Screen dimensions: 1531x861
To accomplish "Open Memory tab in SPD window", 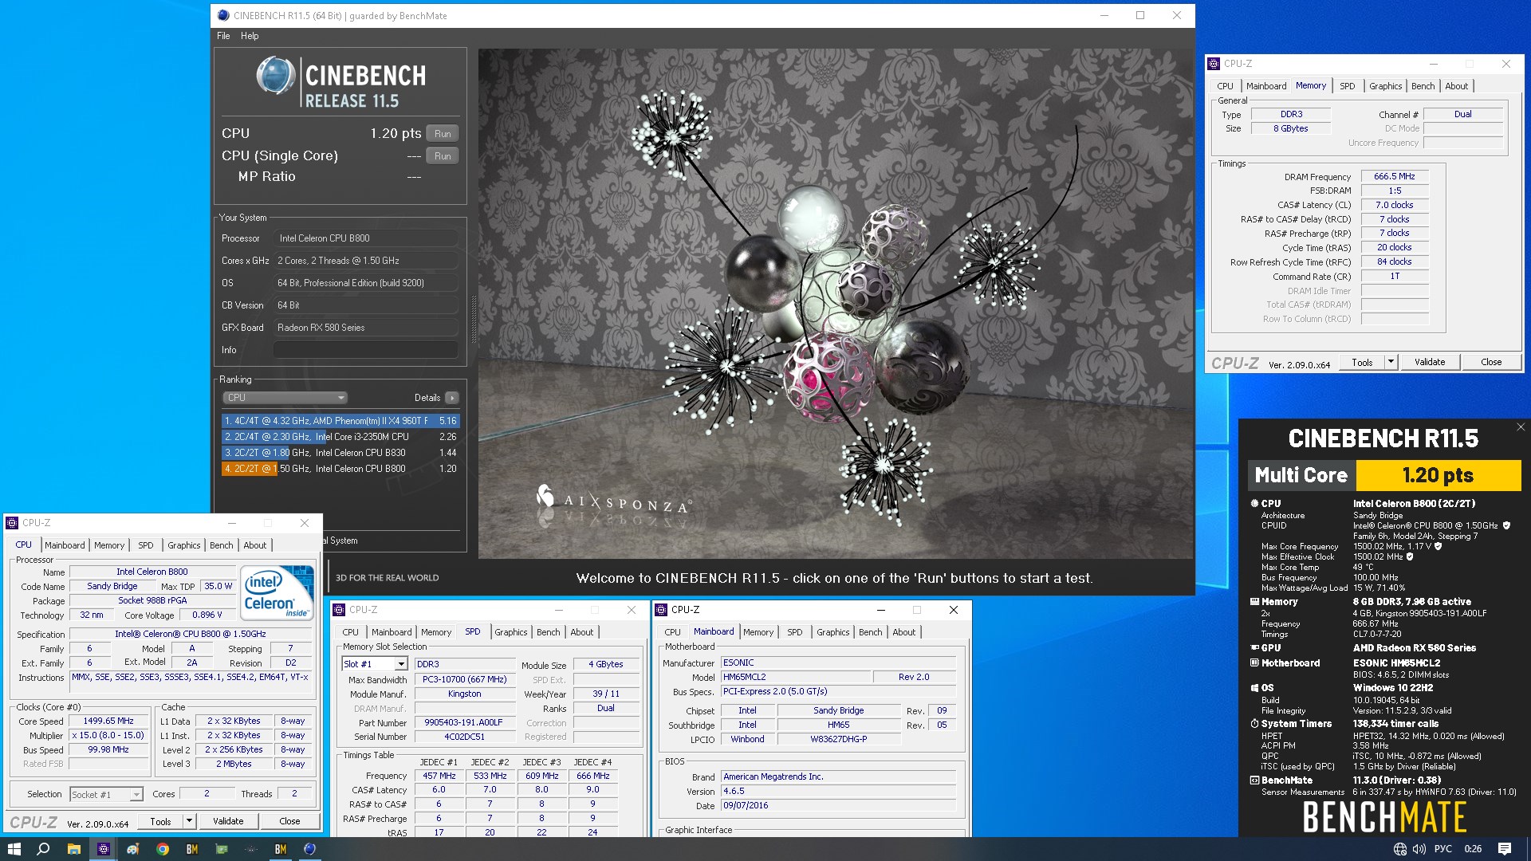I will point(436,632).
